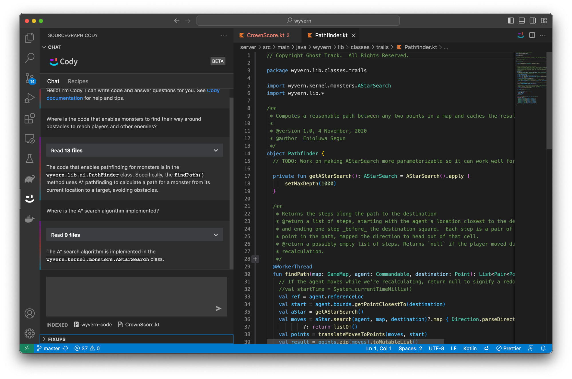
Task: Click the trails breadcrumb segment
Action: pos(382,47)
